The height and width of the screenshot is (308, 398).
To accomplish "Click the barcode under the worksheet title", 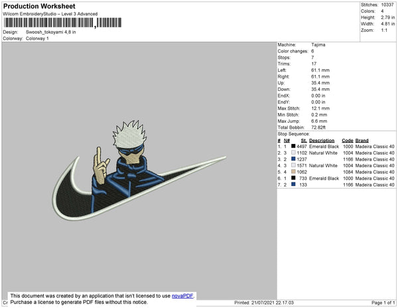I will pos(62,23).
